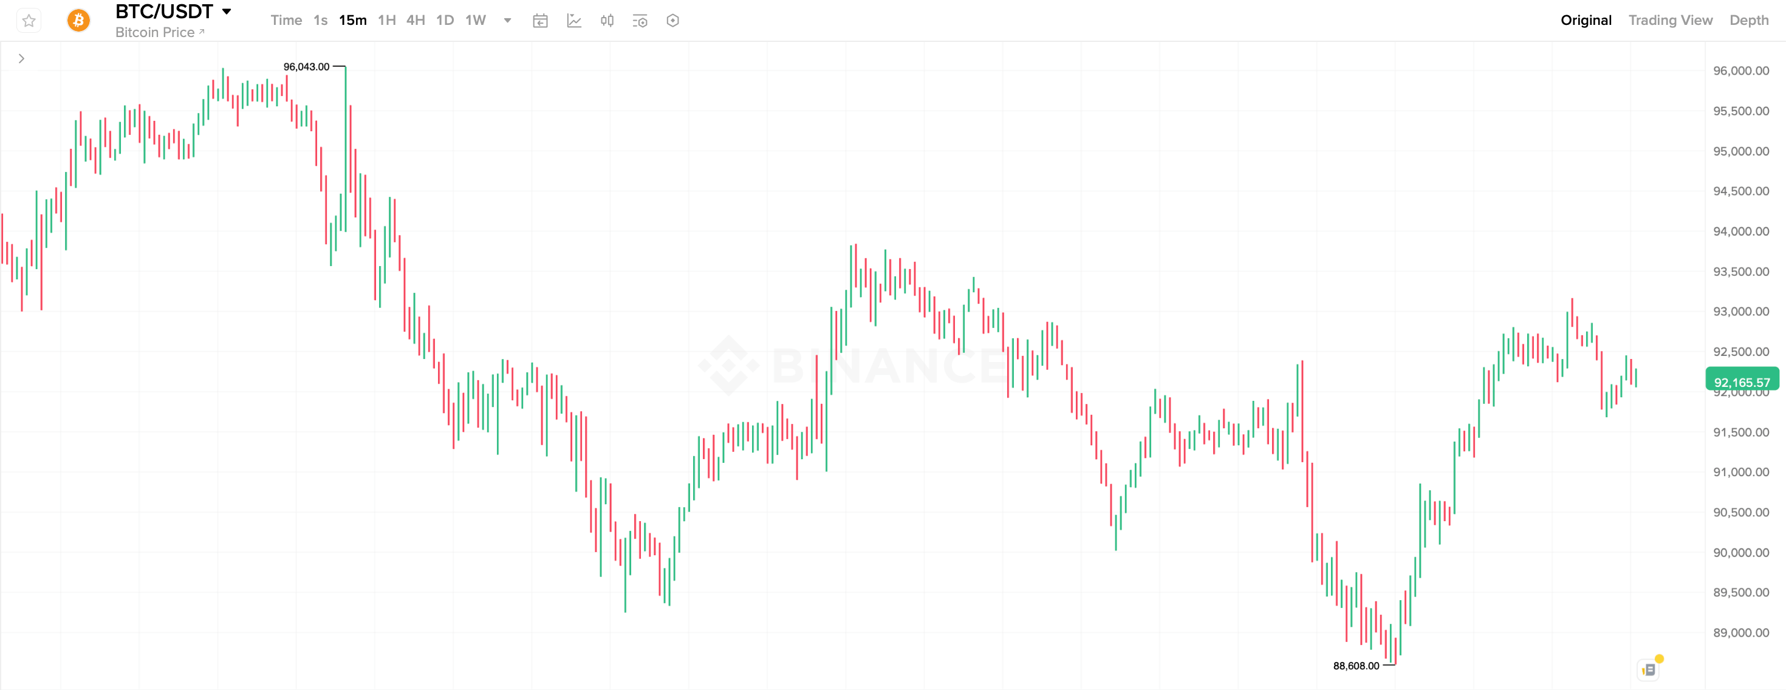Choose the 4H timeframe

pos(416,20)
